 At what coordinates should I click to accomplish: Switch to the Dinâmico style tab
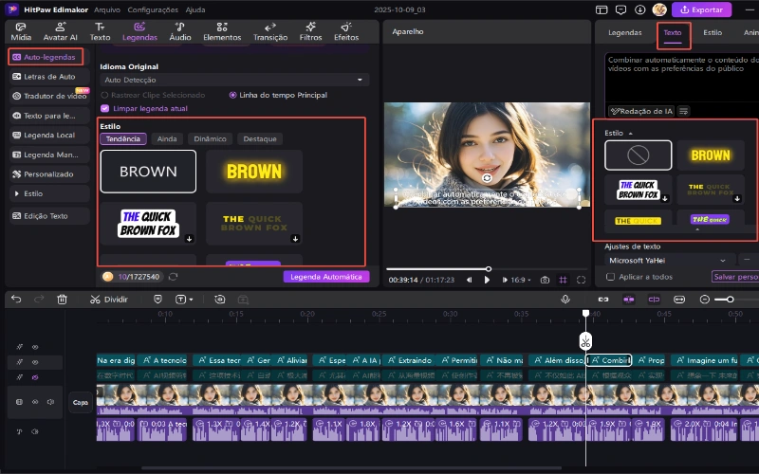[x=210, y=138]
